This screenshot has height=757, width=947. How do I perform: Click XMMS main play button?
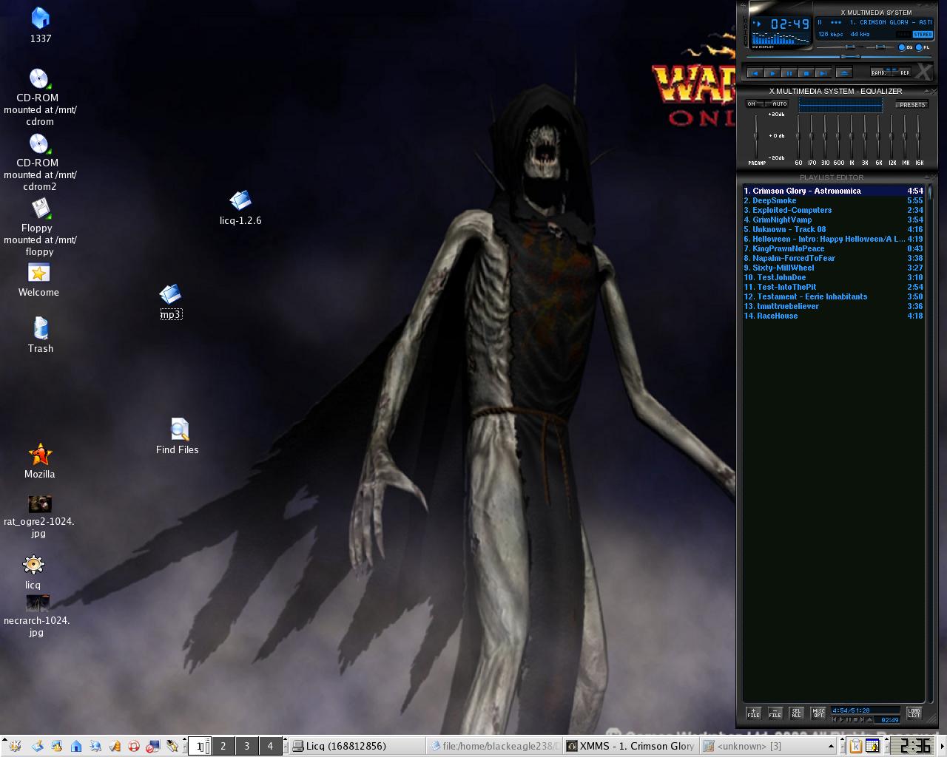(x=772, y=73)
